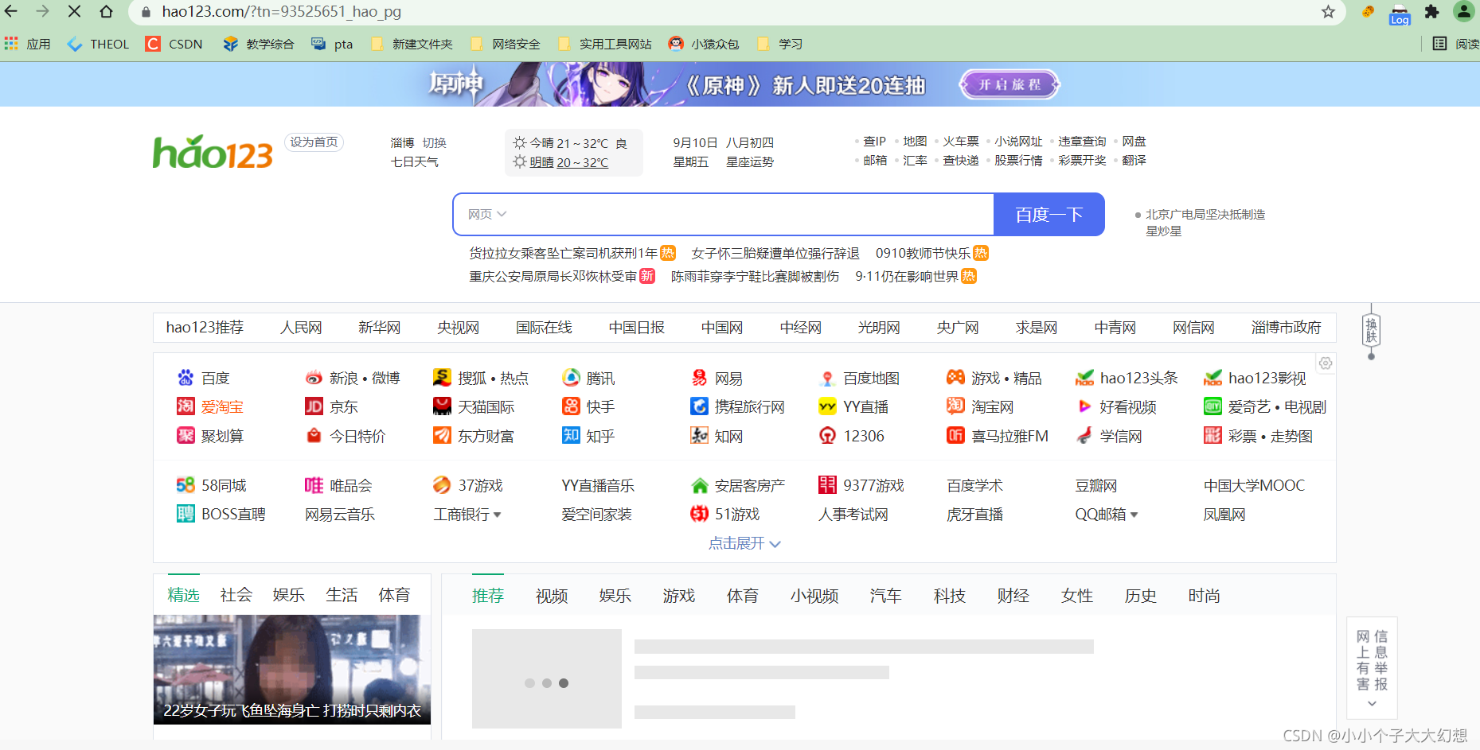Switch to the 社会 news tab

click(236, 595)
